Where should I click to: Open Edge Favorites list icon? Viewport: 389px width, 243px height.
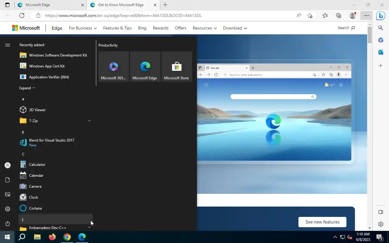click(325, 15)
